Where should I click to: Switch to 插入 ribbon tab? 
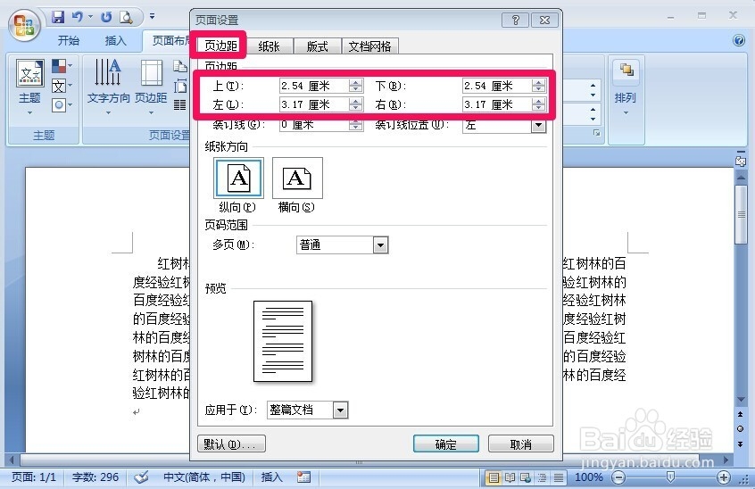pos(115,40)
